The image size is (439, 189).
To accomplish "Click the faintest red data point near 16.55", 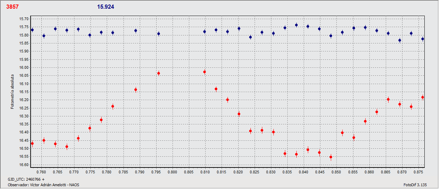I will (331, 157).
